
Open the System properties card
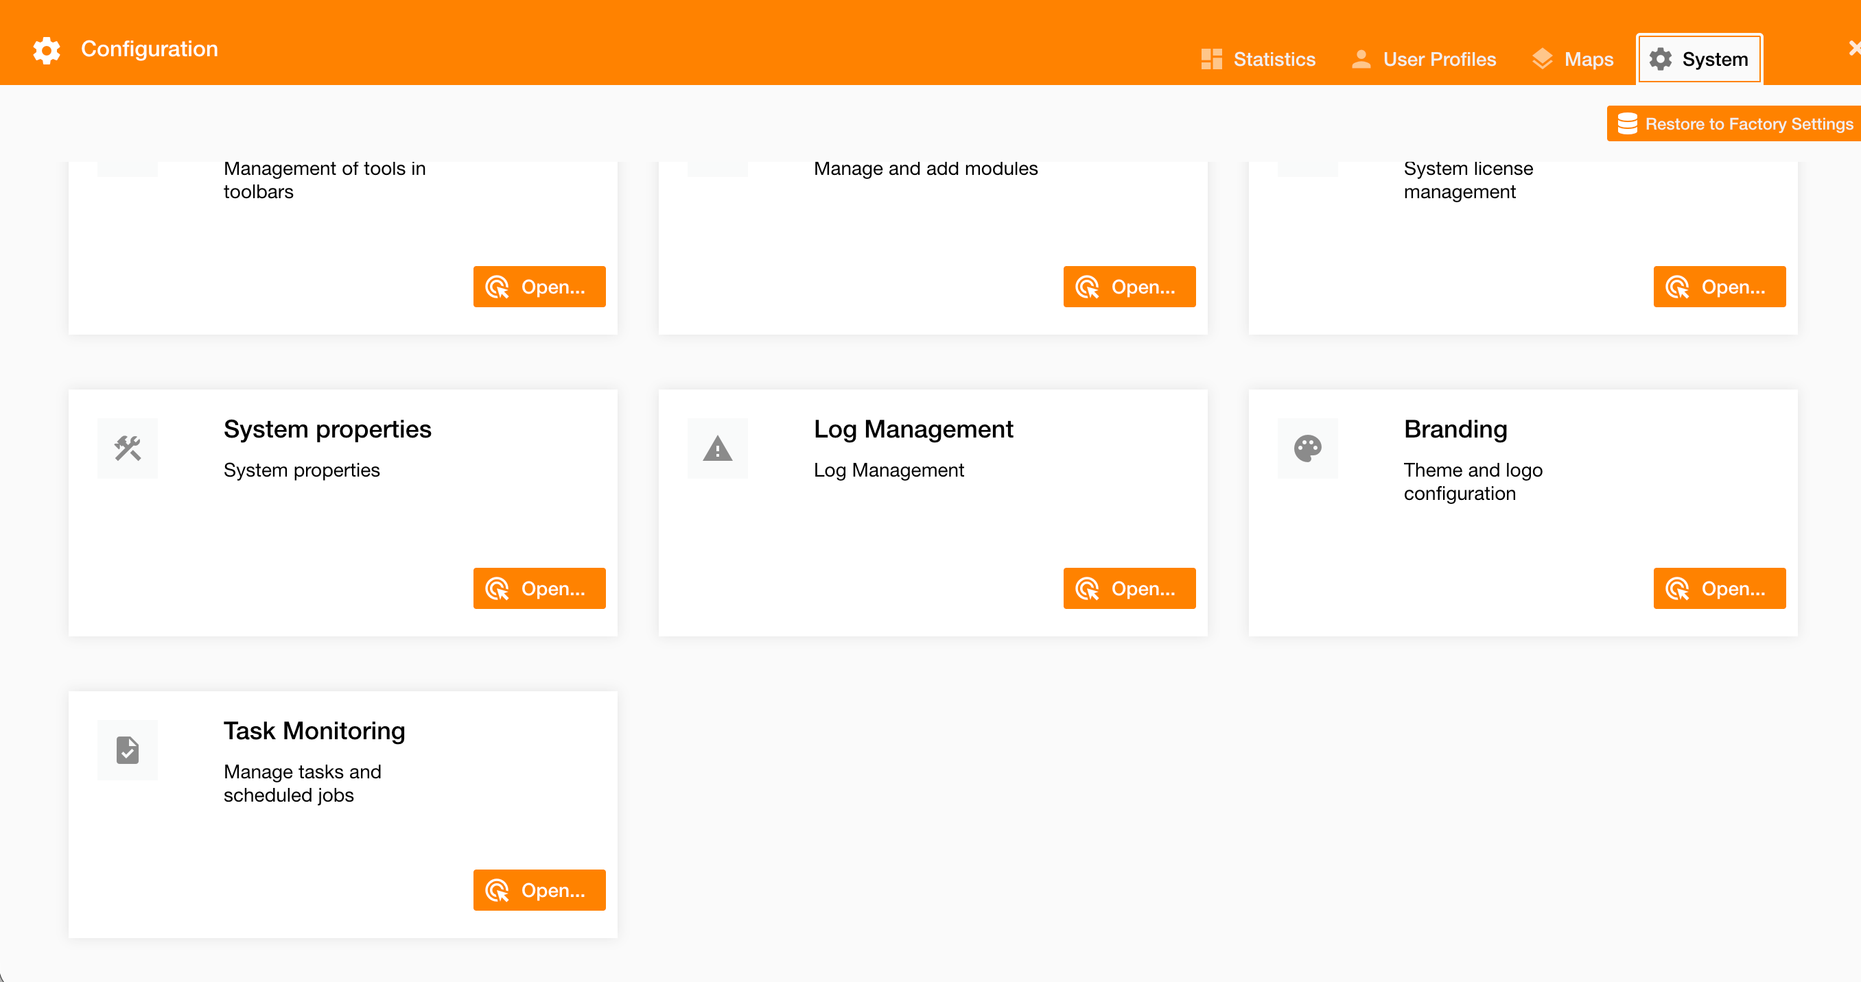pyautogui.click(x=539, y=588)
